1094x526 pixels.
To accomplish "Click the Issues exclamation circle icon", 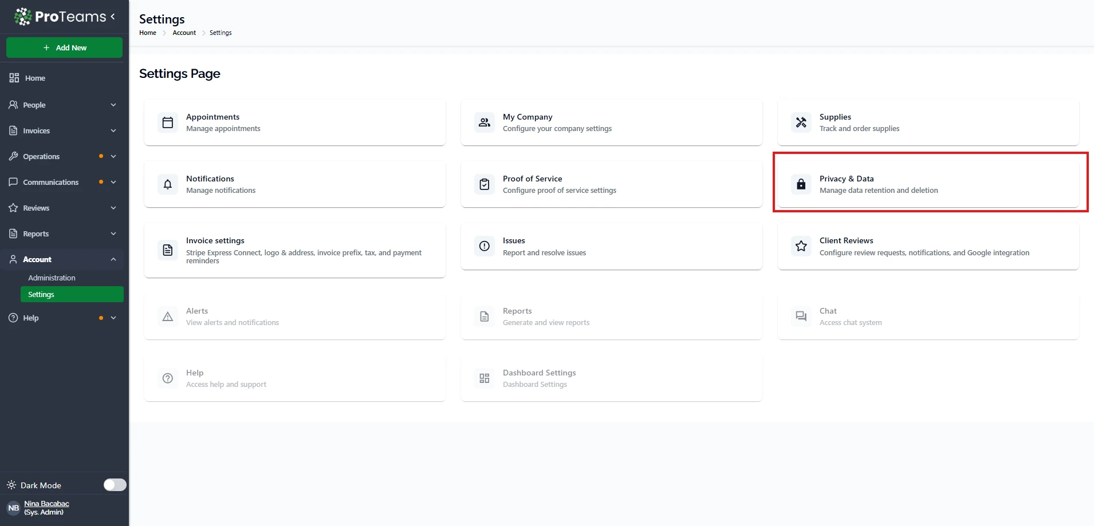I will pyautogui.click(x=485, y=246).
